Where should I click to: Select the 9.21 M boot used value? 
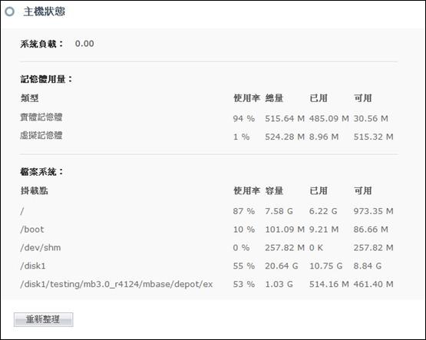tap(324, 229)
